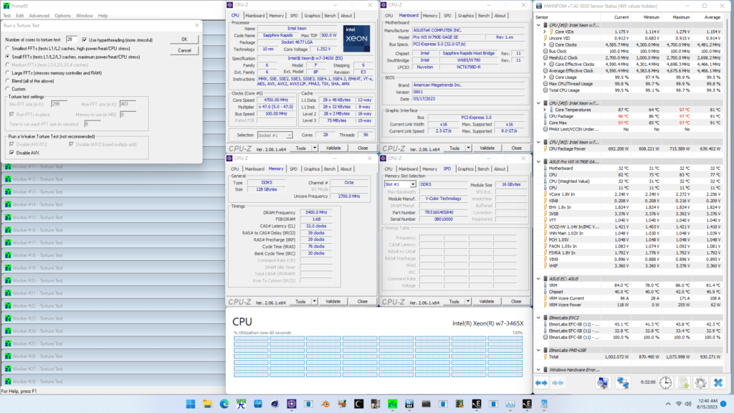This screenshot has height=413, width=734.
Task: Click HWiNFO collapse columns arrows icon
Action: click(x=558, y=383)
